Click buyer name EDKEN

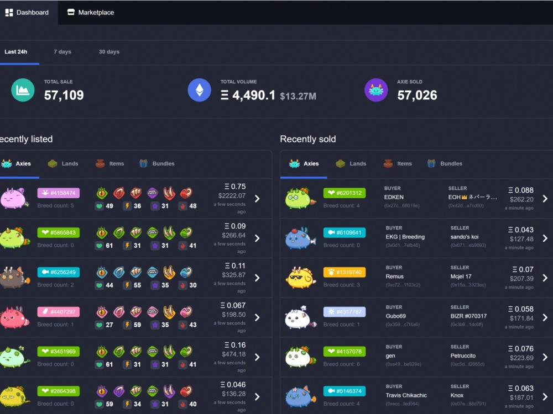pos(394,197)
